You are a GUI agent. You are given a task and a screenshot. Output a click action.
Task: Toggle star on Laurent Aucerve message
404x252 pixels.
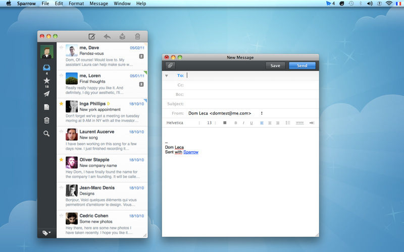pos(61,132)
